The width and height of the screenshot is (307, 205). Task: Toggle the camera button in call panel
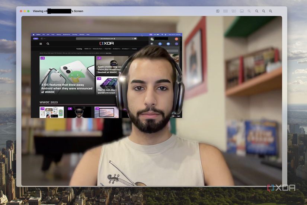tap(168, 44)
